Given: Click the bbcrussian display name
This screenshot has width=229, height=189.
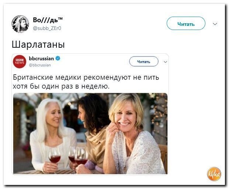Looking at the screenshot, I should pos(41,58).
